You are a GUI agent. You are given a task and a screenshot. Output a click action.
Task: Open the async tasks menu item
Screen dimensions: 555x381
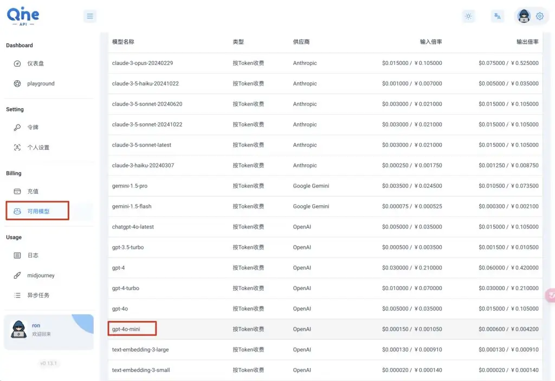[x=38, y=295]
